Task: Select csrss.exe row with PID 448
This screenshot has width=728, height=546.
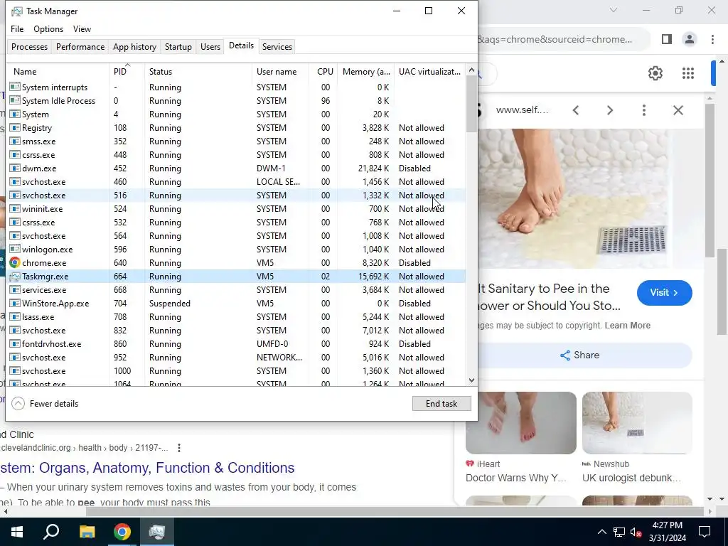Action: pos(237,154)
